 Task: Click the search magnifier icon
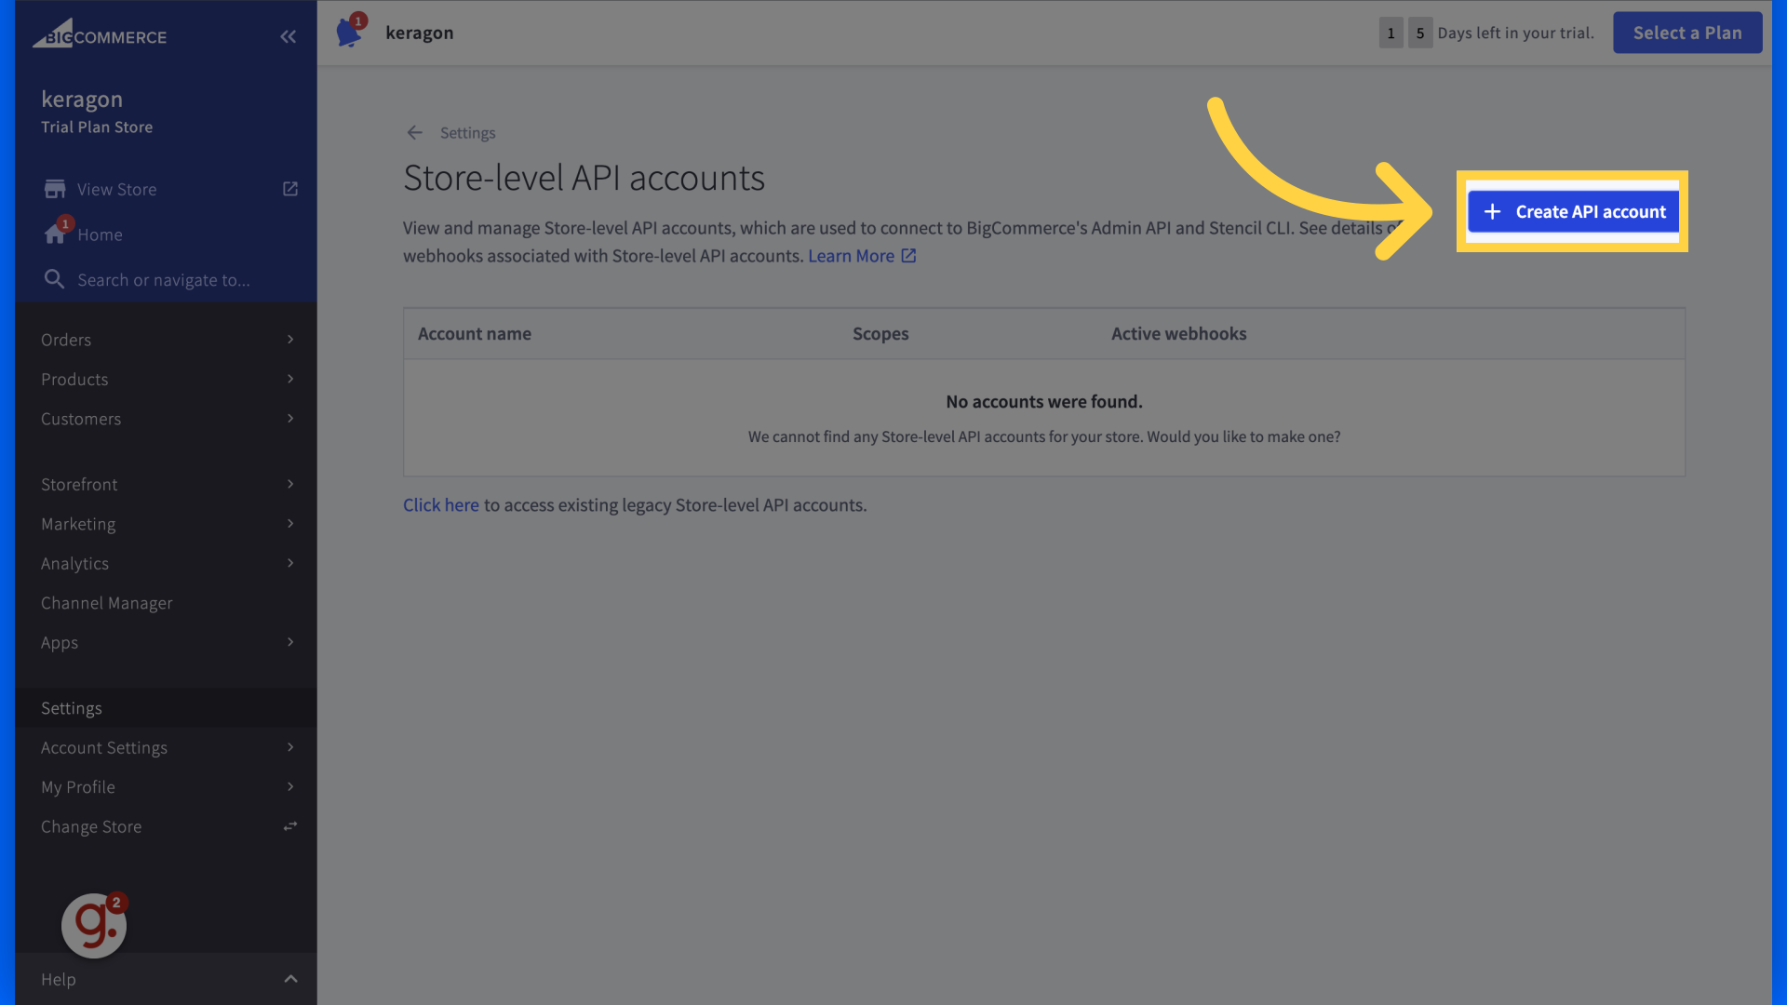(54, 278)
